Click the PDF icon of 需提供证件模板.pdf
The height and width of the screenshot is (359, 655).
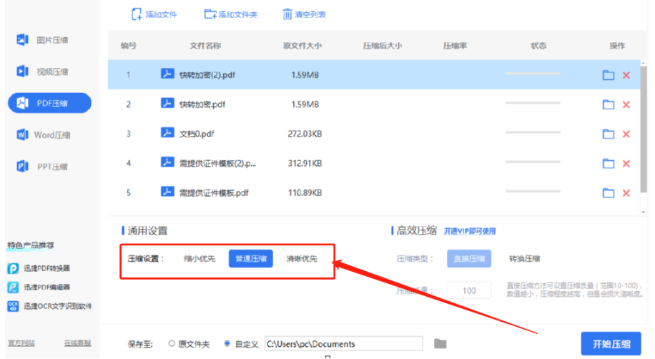pos(167,192)
